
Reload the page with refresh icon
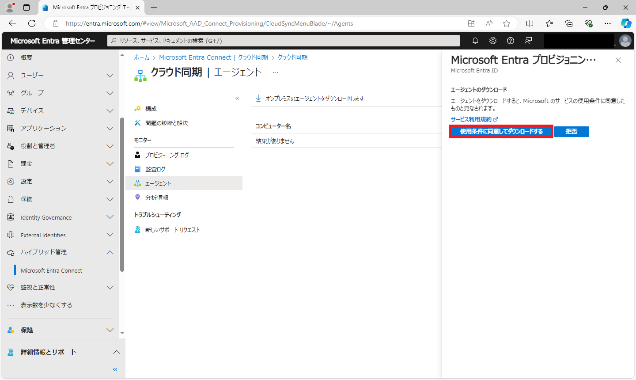[32, 23]
